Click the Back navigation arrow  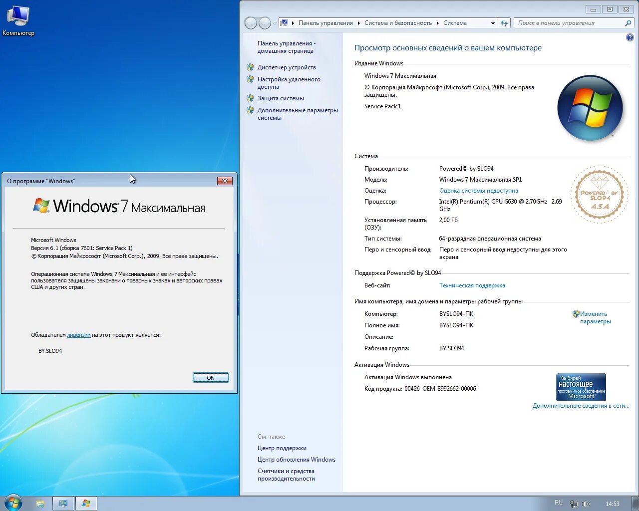pos(251,23)
